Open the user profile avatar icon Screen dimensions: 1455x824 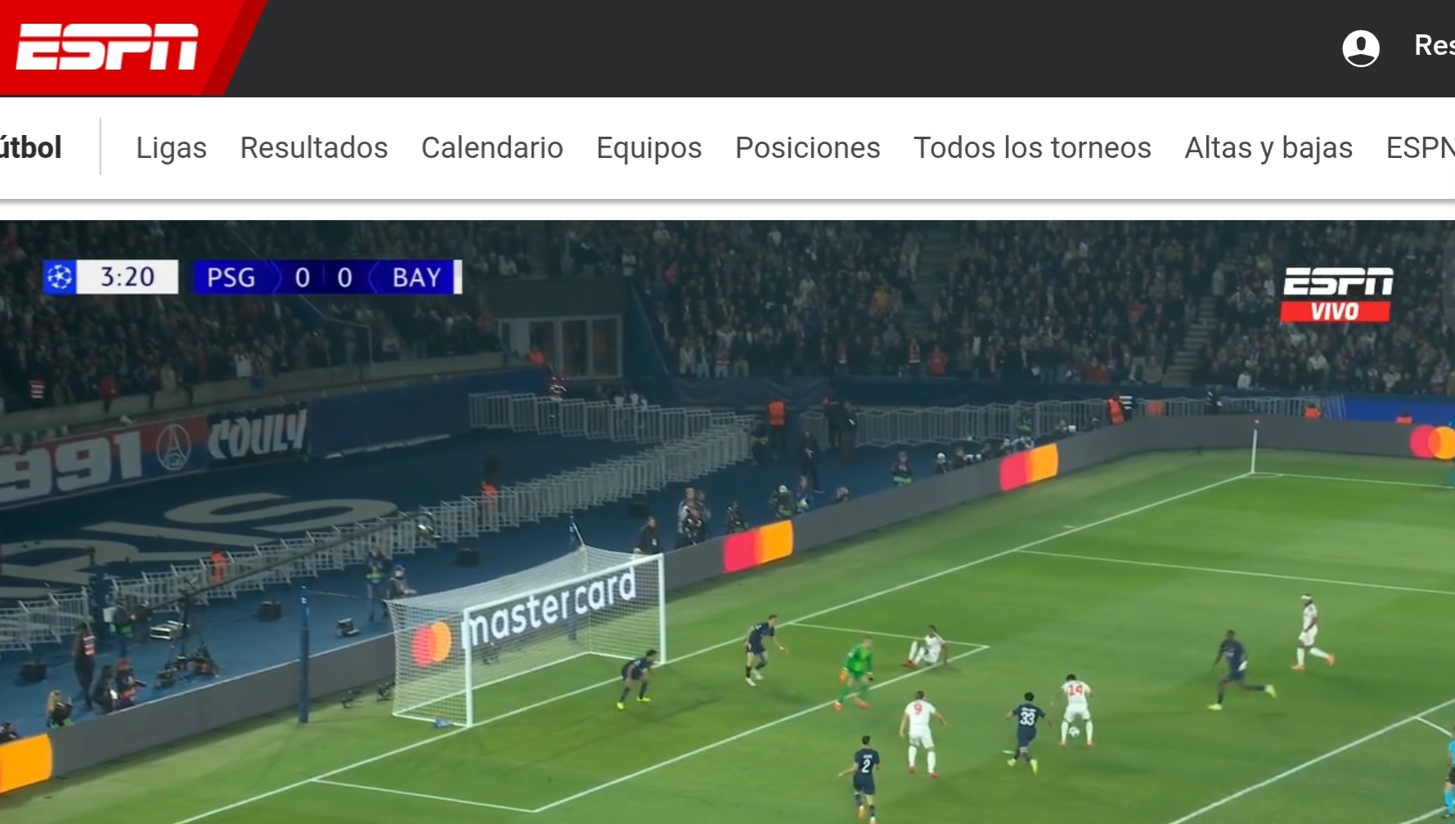(1361, 48)
